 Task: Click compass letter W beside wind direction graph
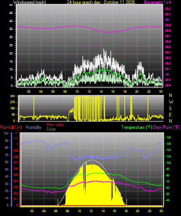[171, 102]
